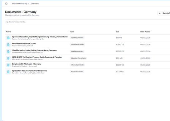The width and height of the screenshot is (170, 121).
Task: Open IBCC & HEC Verification Process Guide document
Action: click(37, 57)
